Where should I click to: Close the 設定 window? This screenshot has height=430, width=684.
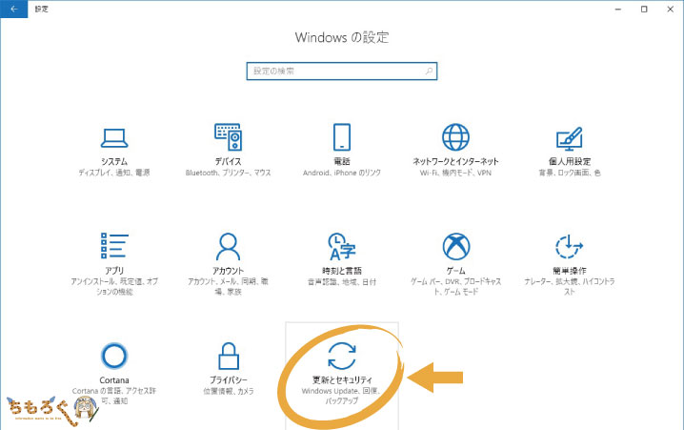[x=671, y=9]
